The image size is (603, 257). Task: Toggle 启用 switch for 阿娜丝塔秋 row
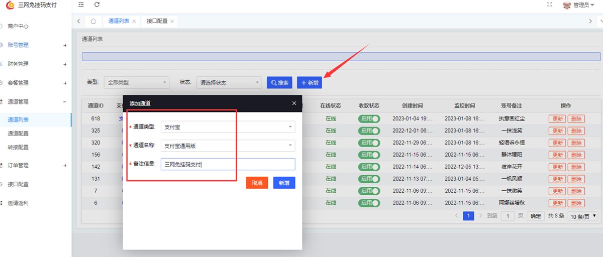click(x=369, y=203)
